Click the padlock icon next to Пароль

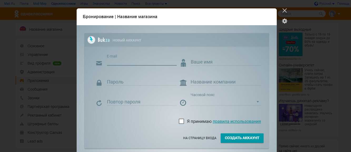[x=99, y=83]
